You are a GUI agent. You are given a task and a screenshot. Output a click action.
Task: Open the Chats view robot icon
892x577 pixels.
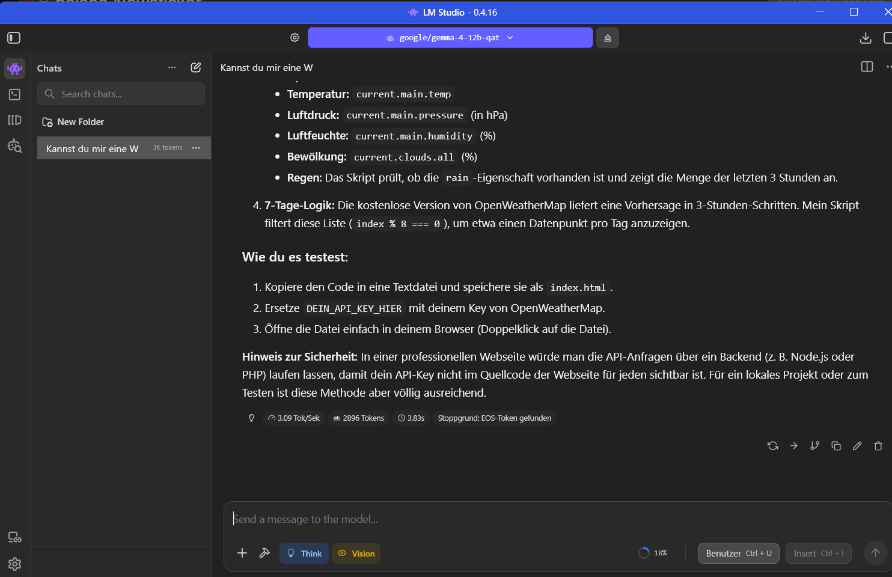(15, 69)
